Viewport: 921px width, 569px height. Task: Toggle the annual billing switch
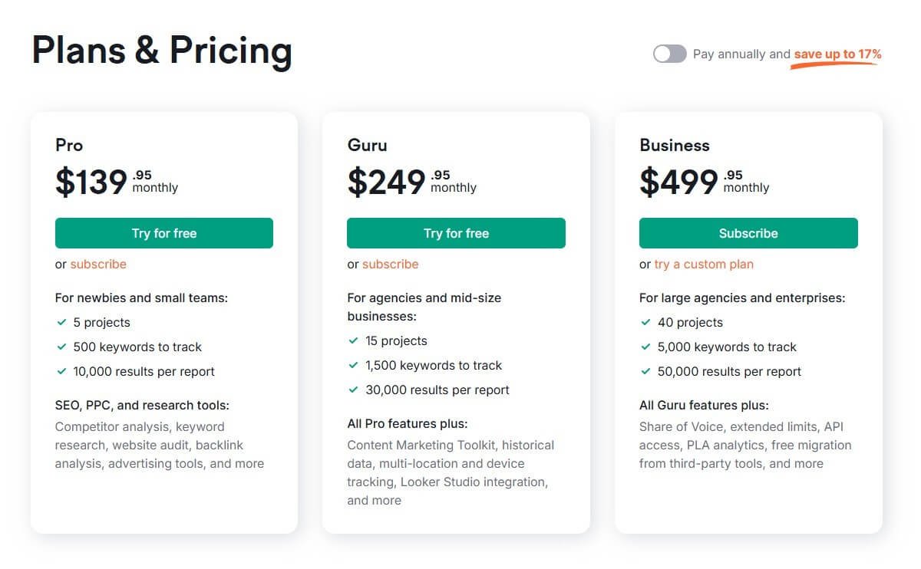pyautogui.click(x=668, y=54)
